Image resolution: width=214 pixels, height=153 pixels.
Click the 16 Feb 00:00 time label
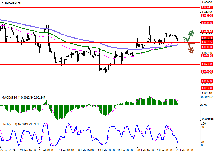point(126,150)
